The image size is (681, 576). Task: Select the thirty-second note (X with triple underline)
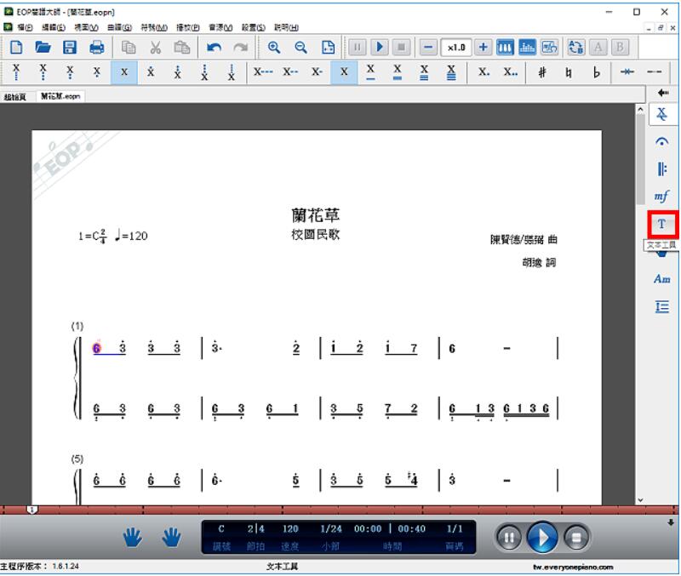424,72
